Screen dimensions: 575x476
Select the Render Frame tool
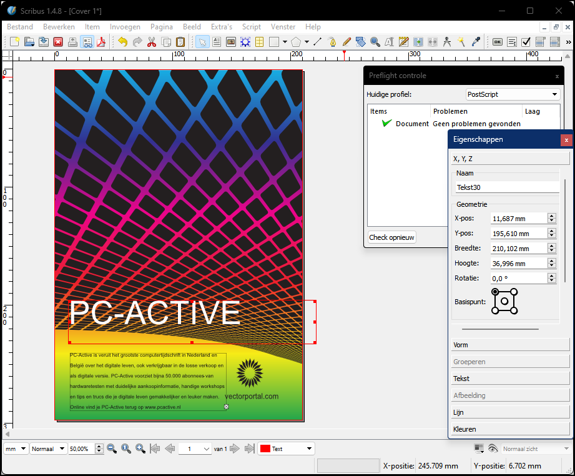(x=245, y=42)
